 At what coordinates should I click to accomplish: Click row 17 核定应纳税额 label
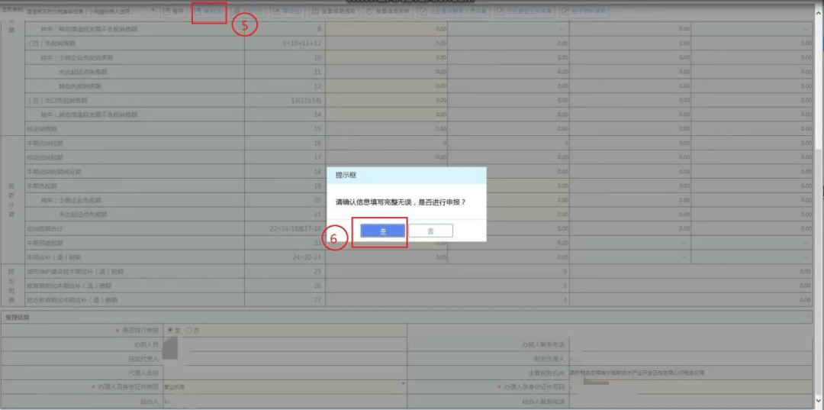(44, 157)
